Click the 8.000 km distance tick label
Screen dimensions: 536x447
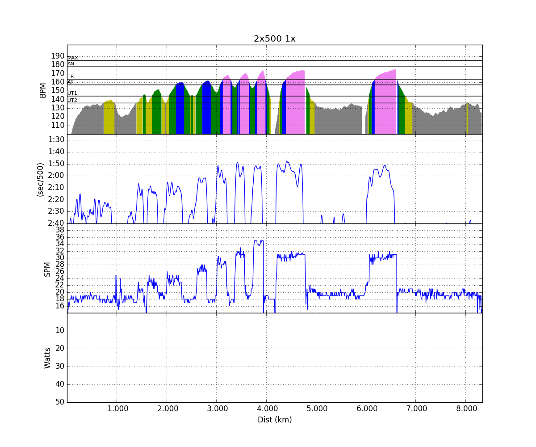465,409
